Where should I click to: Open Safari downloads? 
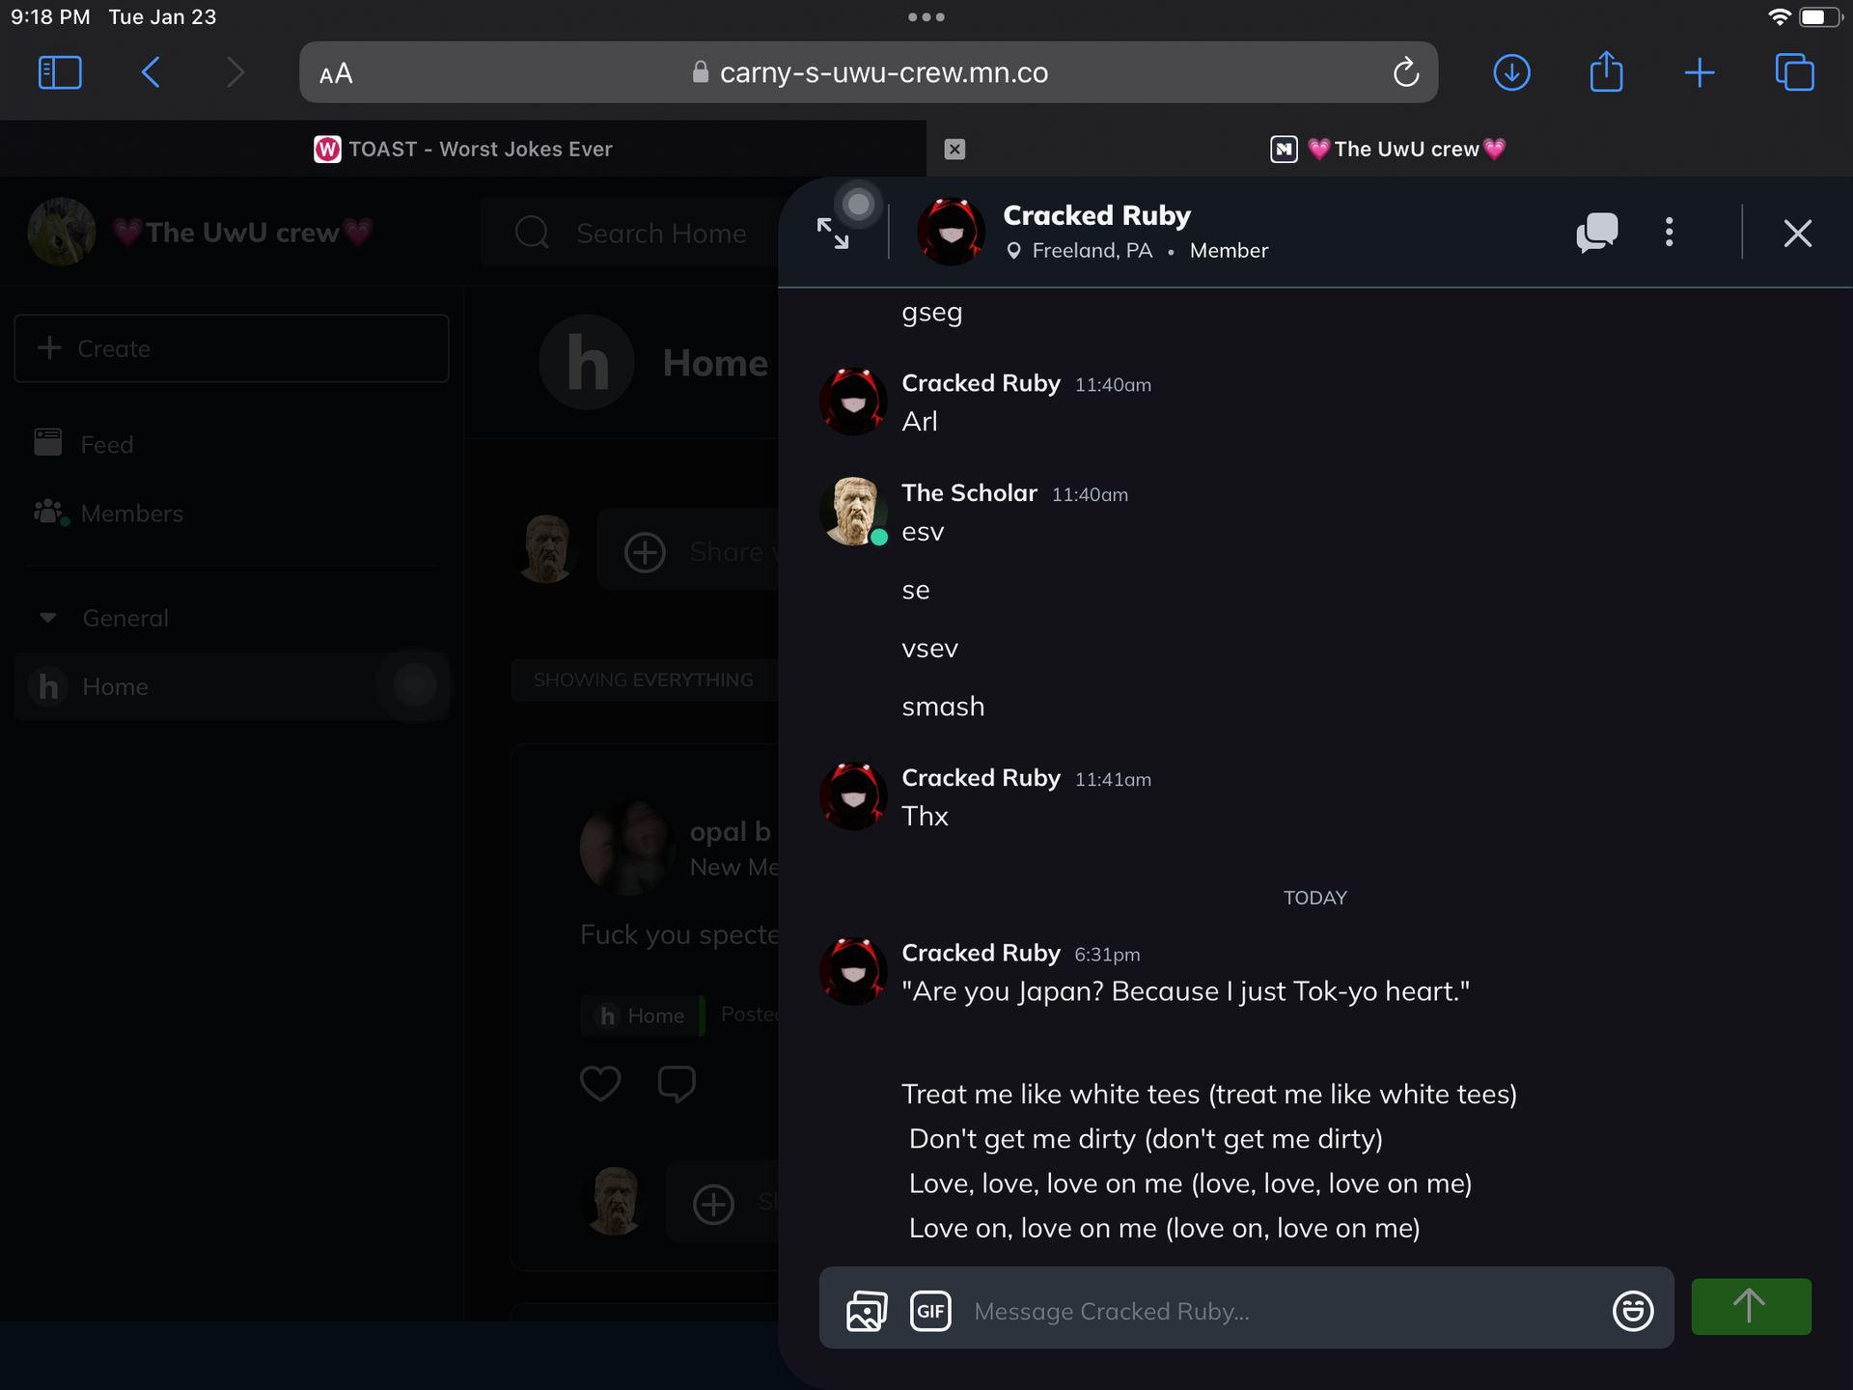pos(1511,72)
